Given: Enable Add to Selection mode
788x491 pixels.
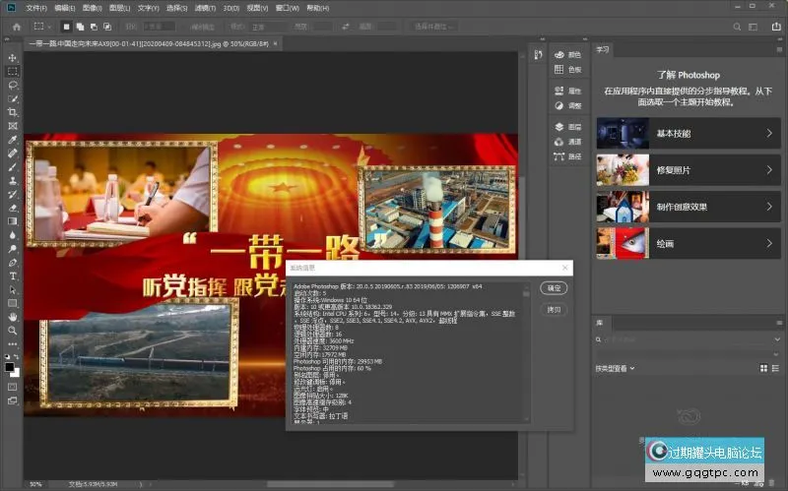Looking at the screenshot, I should pyautogui.click(x=80, y=27).
